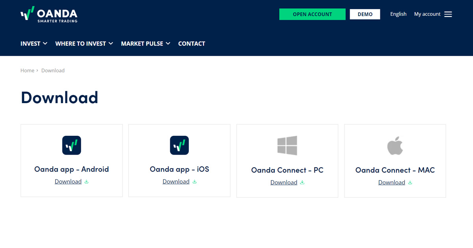Click the Windows icon for Oanda Connect PC
This screenshot has height=248, width=473.
(x=287, y=145)
